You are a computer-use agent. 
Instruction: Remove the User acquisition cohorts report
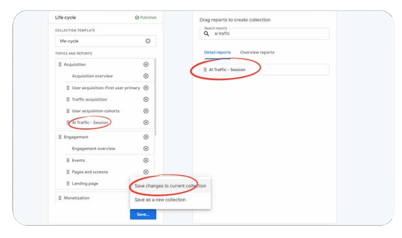pos(146,111)
